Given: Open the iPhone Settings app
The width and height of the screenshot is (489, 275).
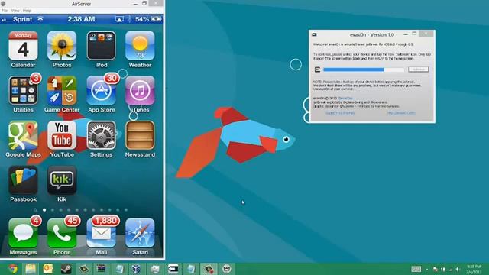Looking at the screenshot, I should click(x=101, y=135).
